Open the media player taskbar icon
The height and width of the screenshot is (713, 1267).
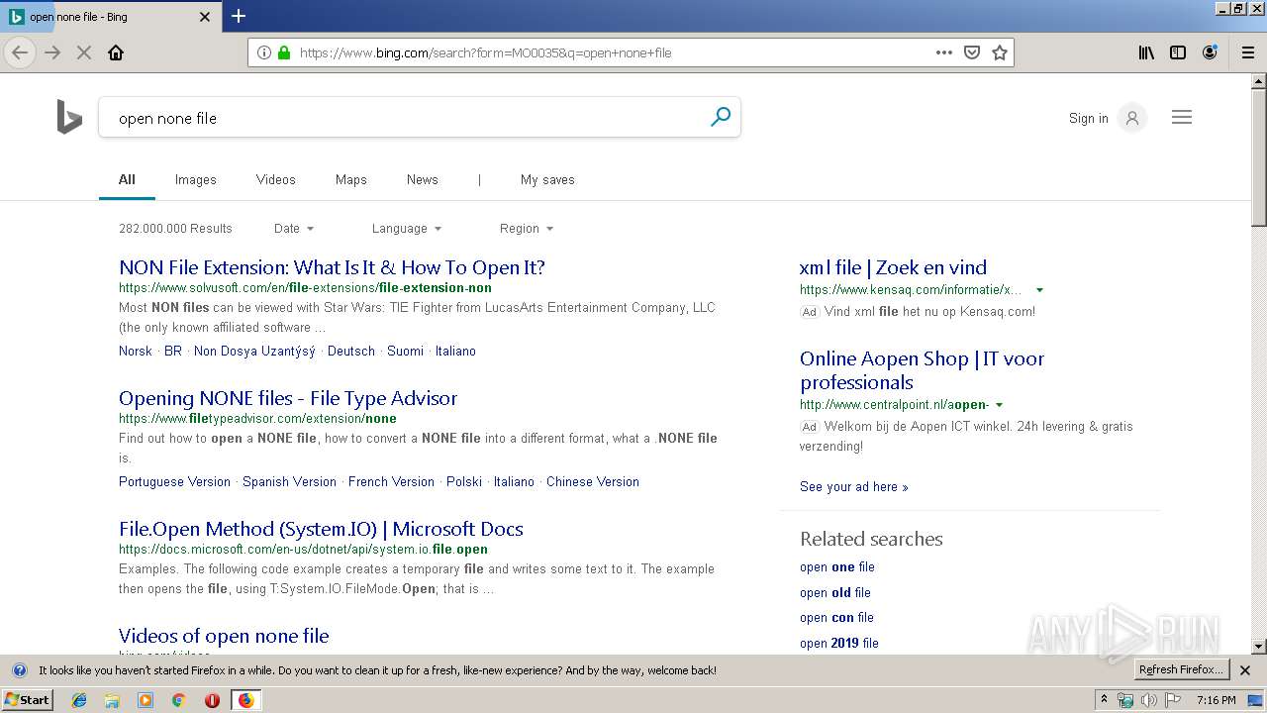(146, 700)
